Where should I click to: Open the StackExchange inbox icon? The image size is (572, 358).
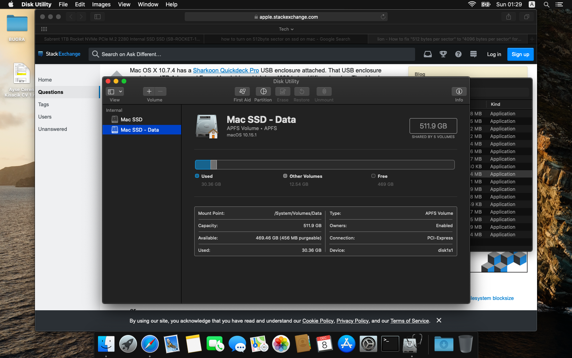click(428, 54)
